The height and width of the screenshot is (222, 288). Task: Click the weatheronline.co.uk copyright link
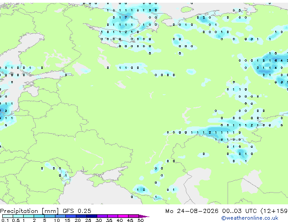coord(250,218)
